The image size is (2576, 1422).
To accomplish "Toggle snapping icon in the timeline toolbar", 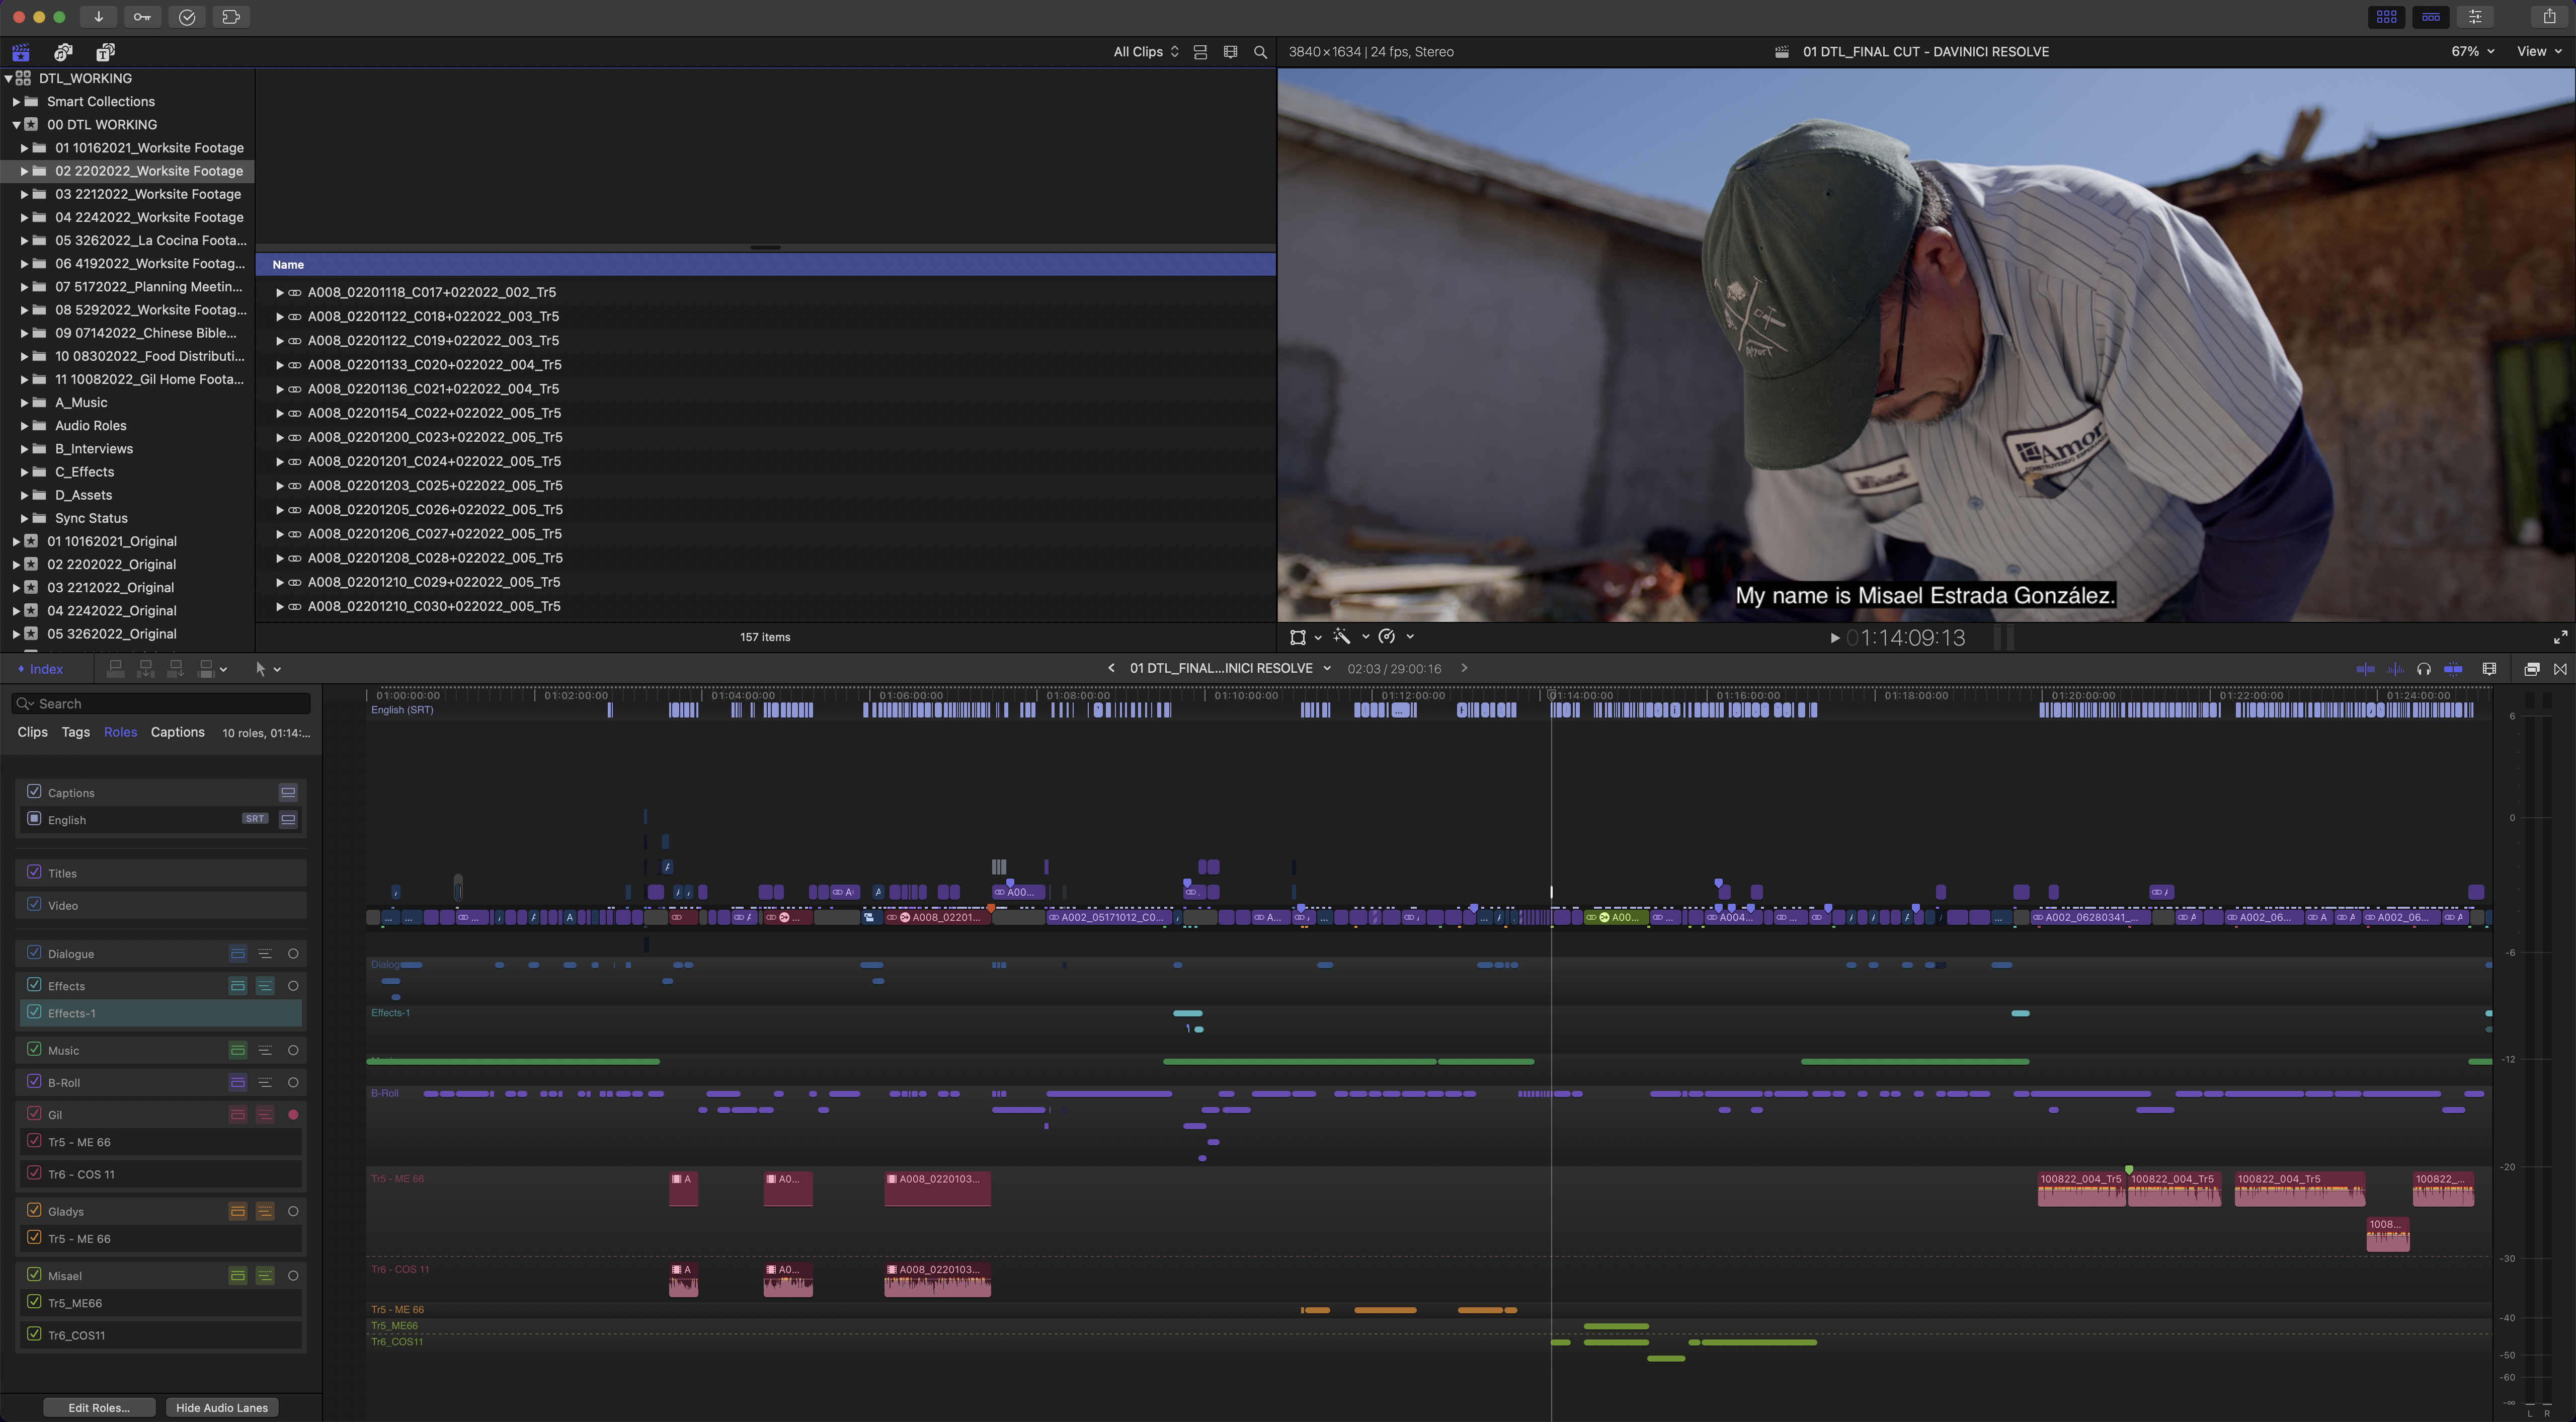I will pyautogui.click(x=2453, y=669).
